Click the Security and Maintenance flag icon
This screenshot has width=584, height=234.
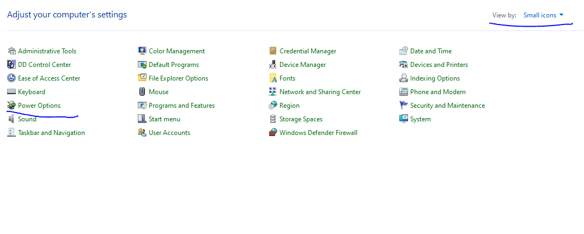pos(404,106)
